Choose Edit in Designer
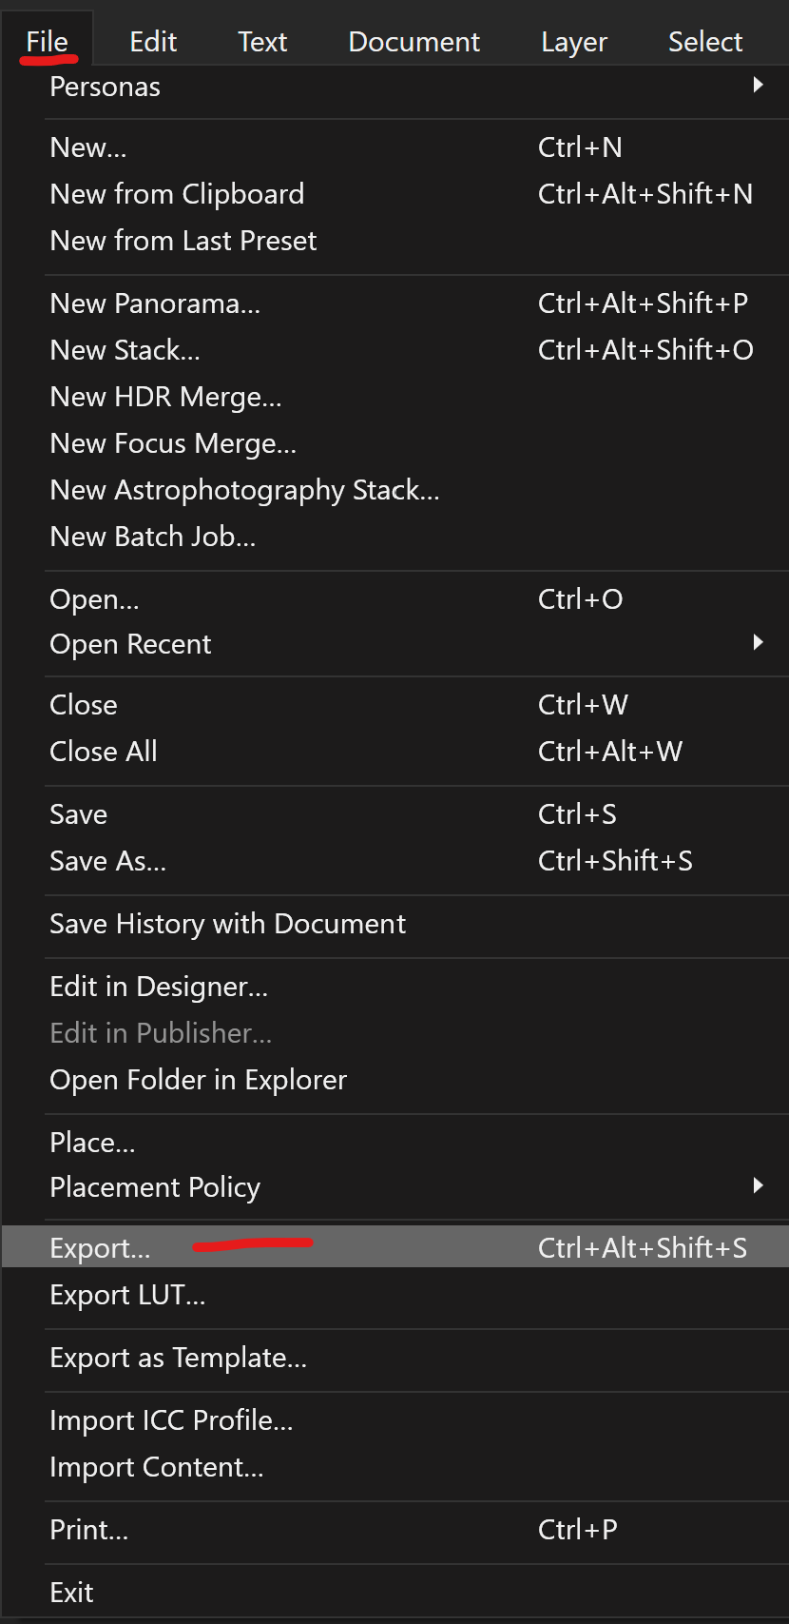Image resolution: width=789 pixels, height=1624 pixels. coord(158,987)
